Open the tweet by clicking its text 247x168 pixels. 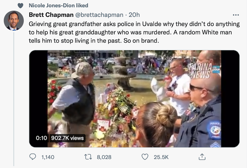pos(130,32)
